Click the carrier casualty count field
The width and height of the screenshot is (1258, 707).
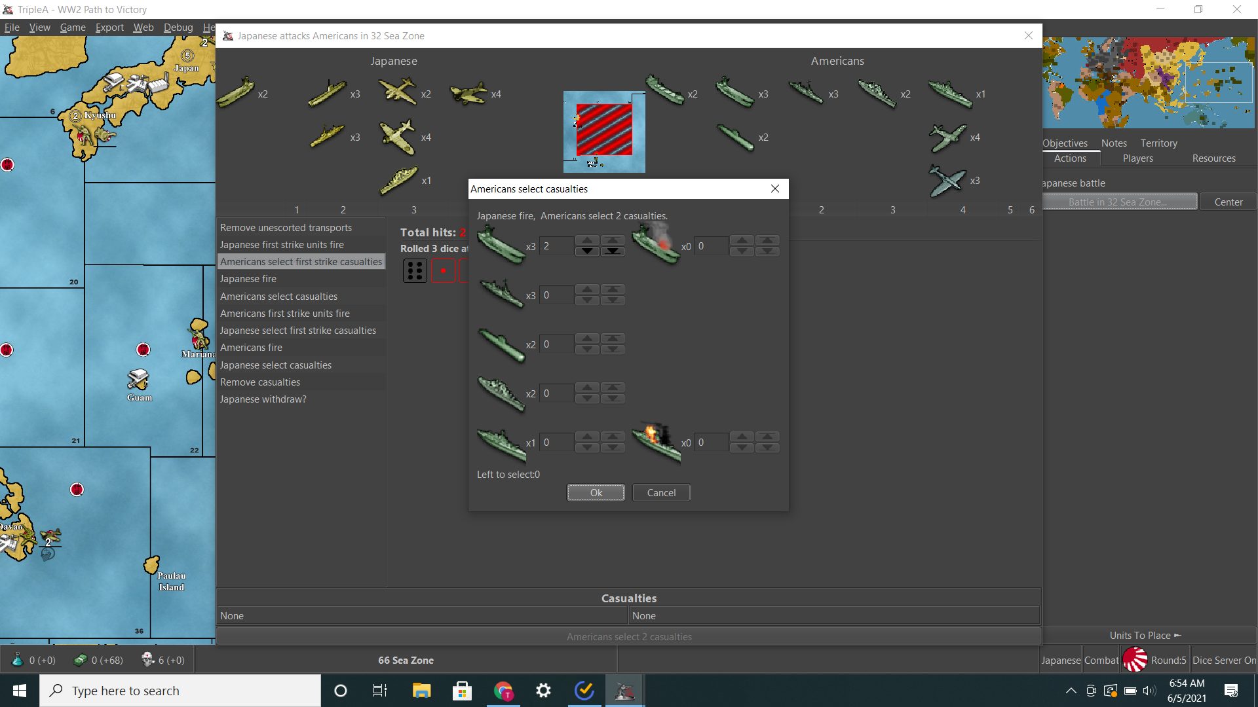click(556, 246)
